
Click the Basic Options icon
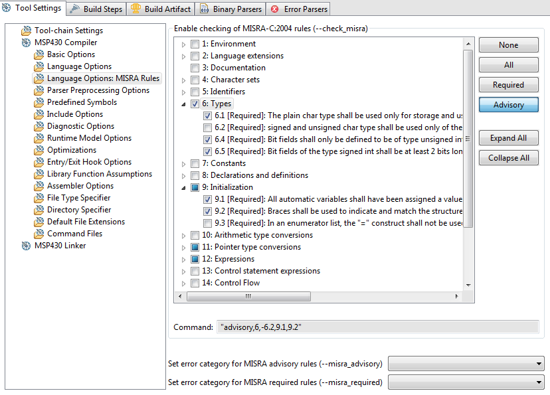coord(39,54)
